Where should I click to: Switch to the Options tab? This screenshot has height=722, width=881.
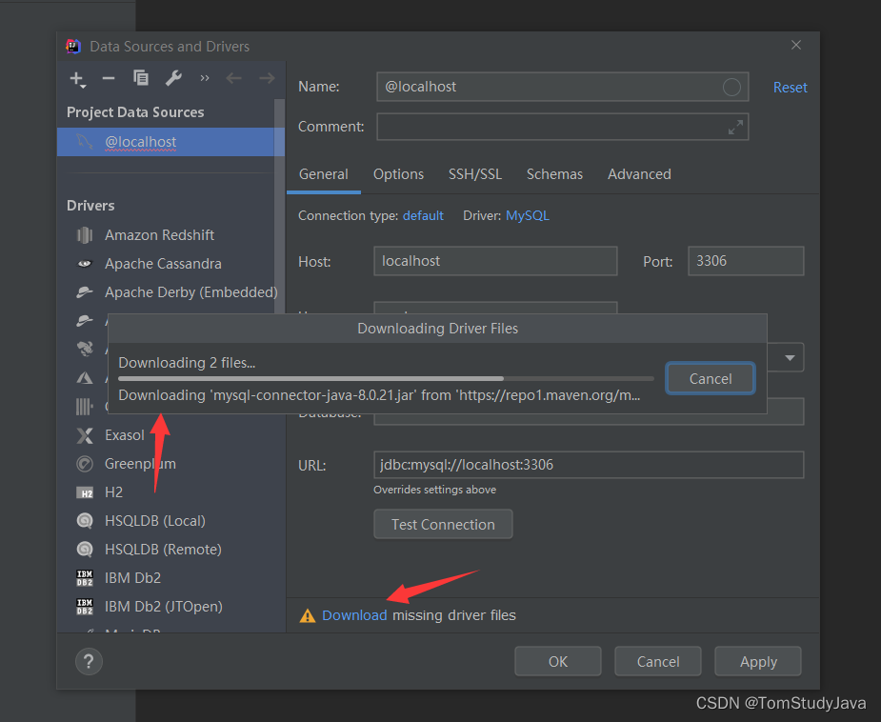click(x=398, y=174)
